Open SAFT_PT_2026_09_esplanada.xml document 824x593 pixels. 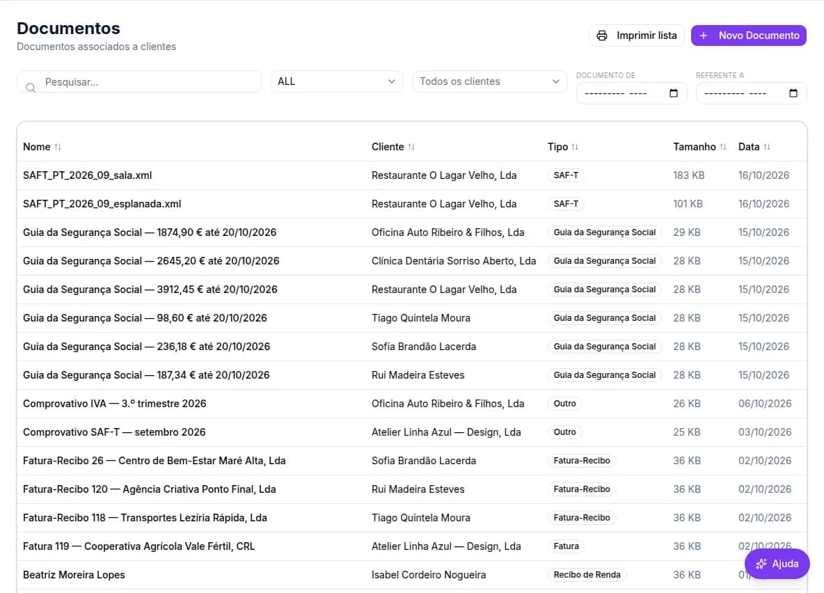coord(102,203)
